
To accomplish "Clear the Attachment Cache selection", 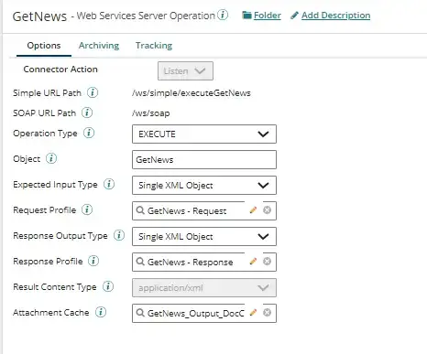I will tap(267, 313).
